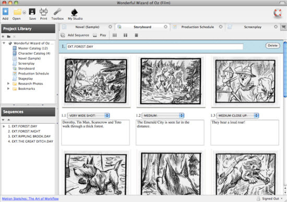
Task: Select storyboard panel 1.1 forest path sketch
Action: [x=96, y=81]
